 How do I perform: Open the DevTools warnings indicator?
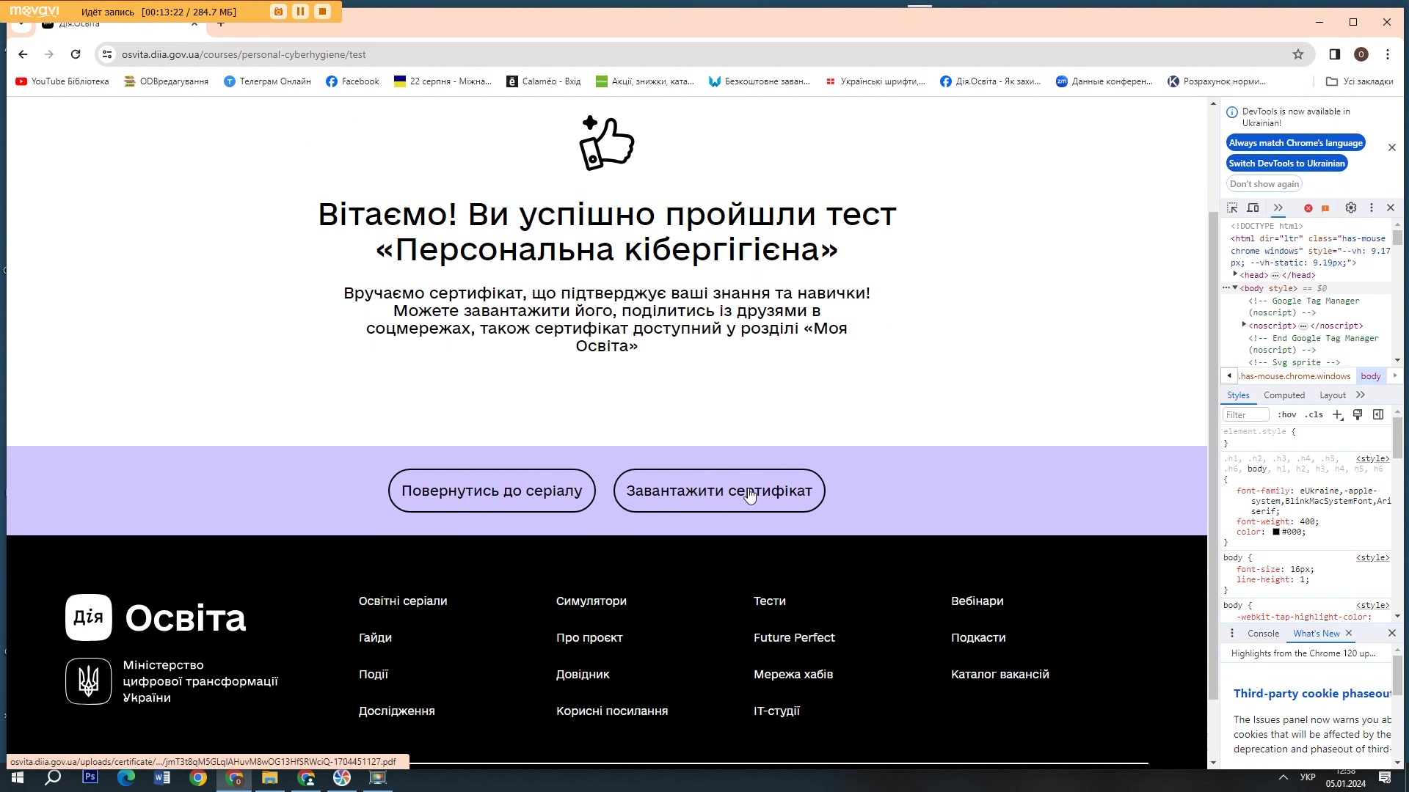click(x=1325, y=208)
